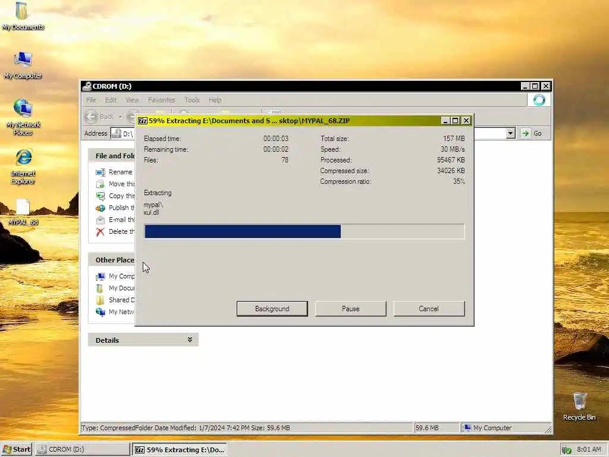Click My Network Places icon under Other Places
Image resolution: width=609 pixels, height=457 pixels.
100,312
